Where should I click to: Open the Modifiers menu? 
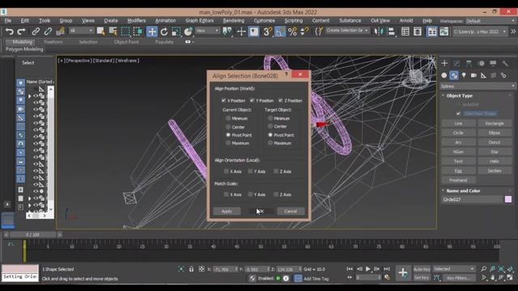[x=137, y=20]
